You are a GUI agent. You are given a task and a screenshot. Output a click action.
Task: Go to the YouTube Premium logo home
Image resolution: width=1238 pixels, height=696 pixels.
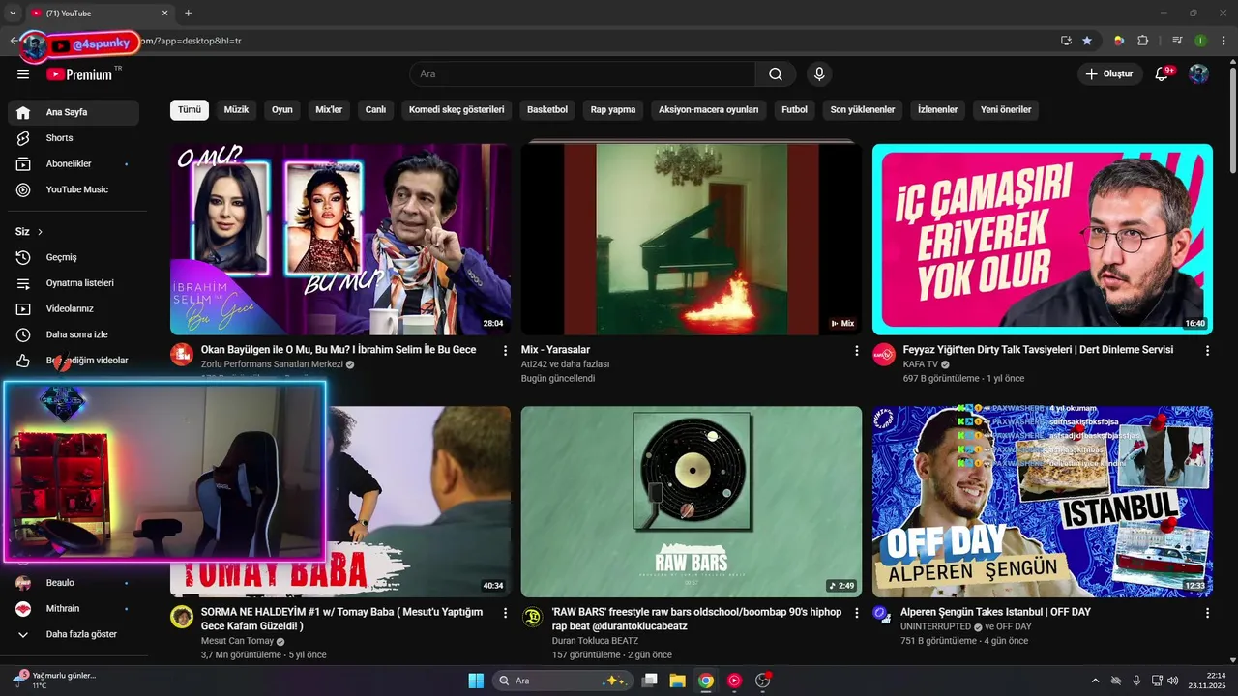[x=78, y=74]
